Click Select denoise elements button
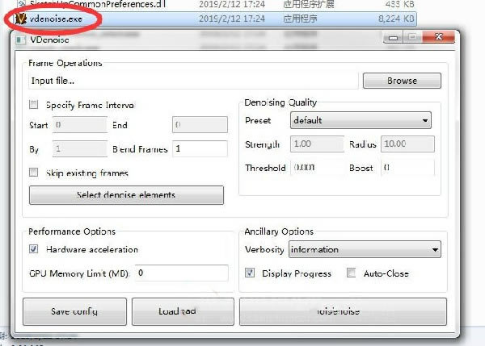Screen dimensions: 485x346 [x=126, y=194]
